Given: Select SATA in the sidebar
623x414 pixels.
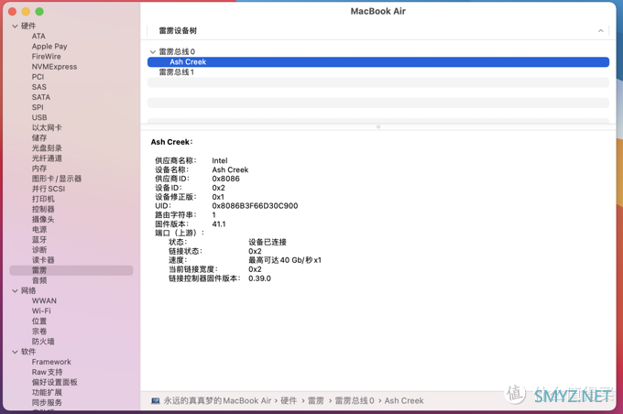Looking at the screenshot, I should coord(41,97).
